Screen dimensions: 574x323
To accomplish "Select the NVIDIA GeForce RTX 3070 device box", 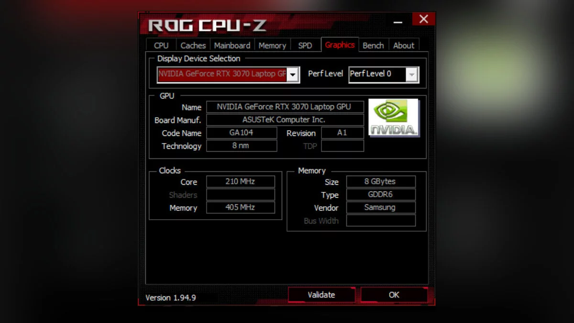I will 228,75.
